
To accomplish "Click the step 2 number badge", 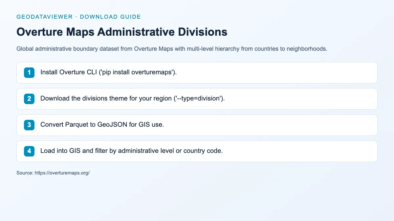I will point(29,99).
